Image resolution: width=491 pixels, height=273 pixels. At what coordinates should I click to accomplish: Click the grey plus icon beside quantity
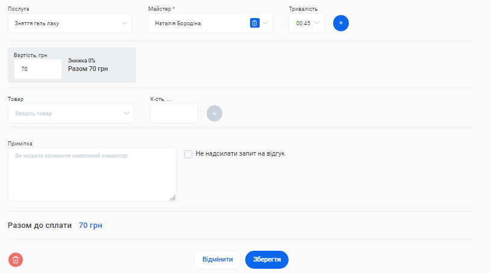pyautogui.click(x=214, y=114)
